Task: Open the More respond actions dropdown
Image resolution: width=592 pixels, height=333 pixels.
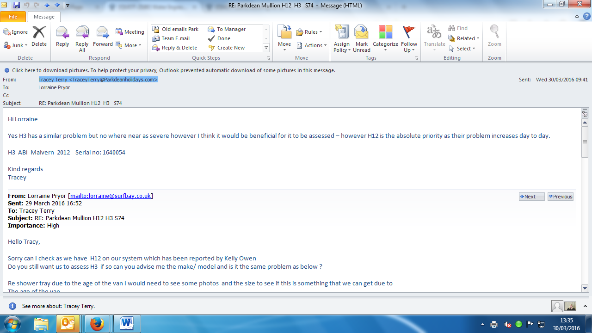Action: tap(128, 45)
